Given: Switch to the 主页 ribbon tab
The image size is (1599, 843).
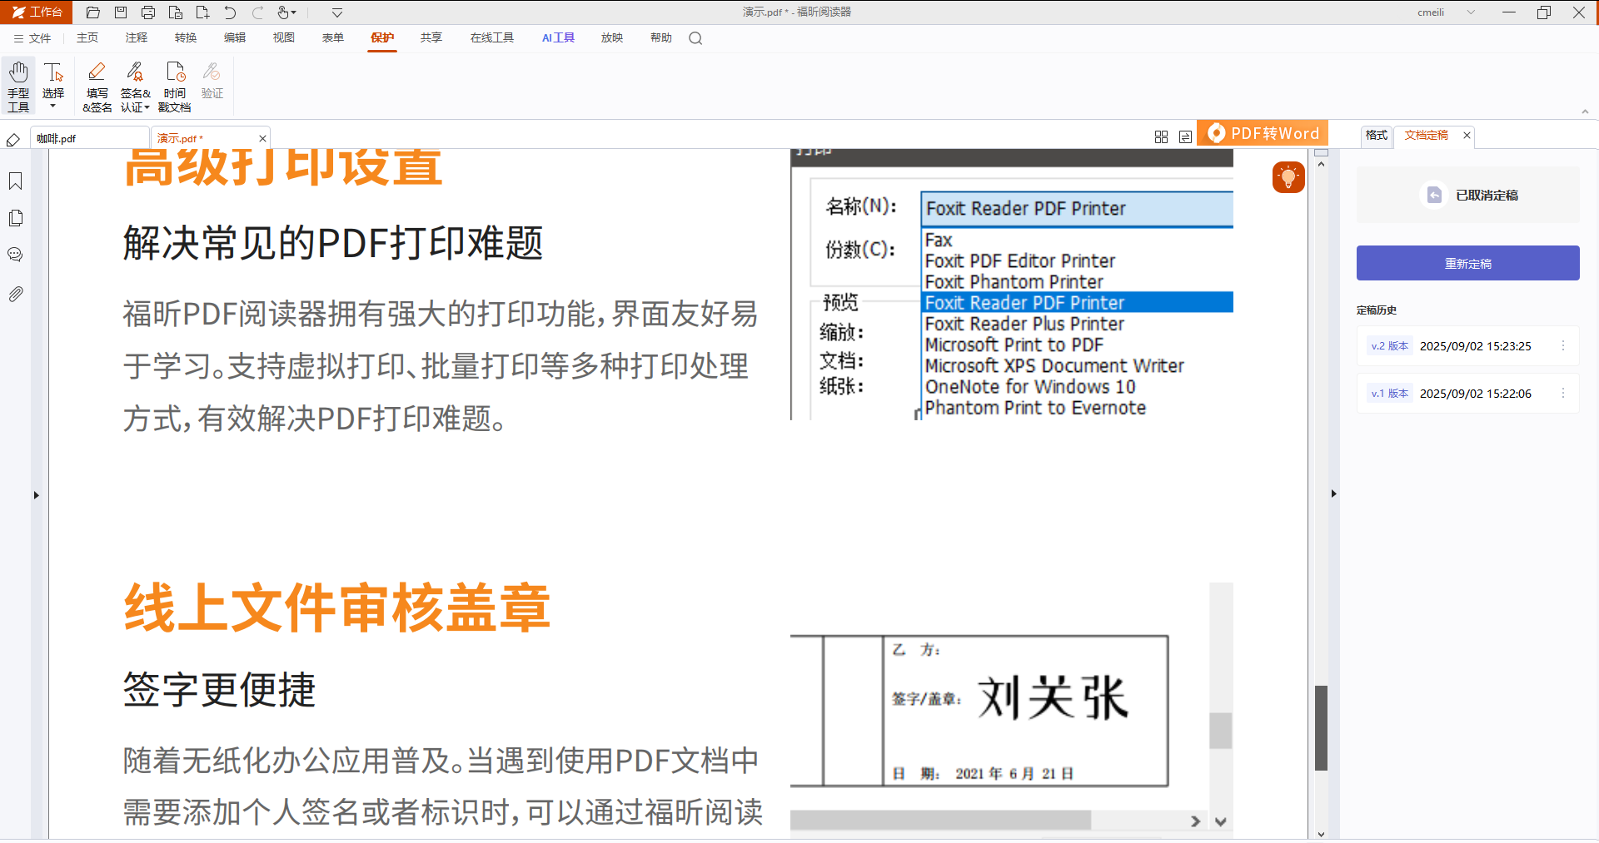Looking at the screenshot, I should tap(87, 38).
